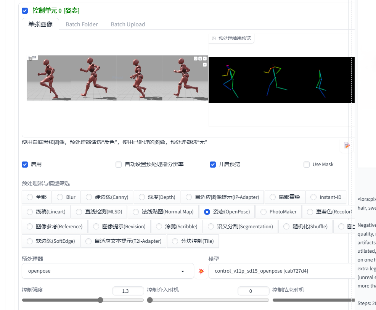This screenshot has height=310, width=376.
Task: Click the uploaded running mannequin image
Action: 117,78
